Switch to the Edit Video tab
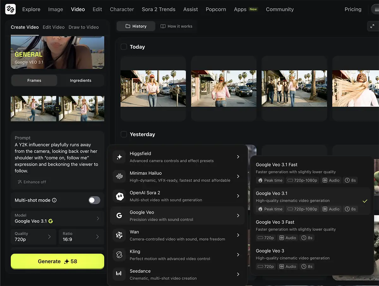 pos(54,27)
